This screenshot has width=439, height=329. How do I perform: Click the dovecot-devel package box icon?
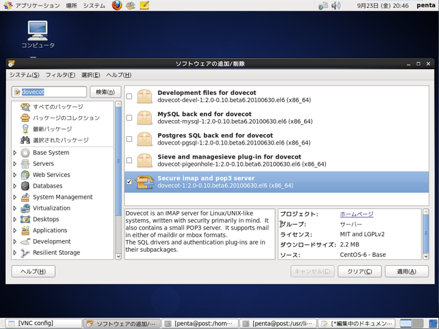pyautogui.click(x=145, y=96)
